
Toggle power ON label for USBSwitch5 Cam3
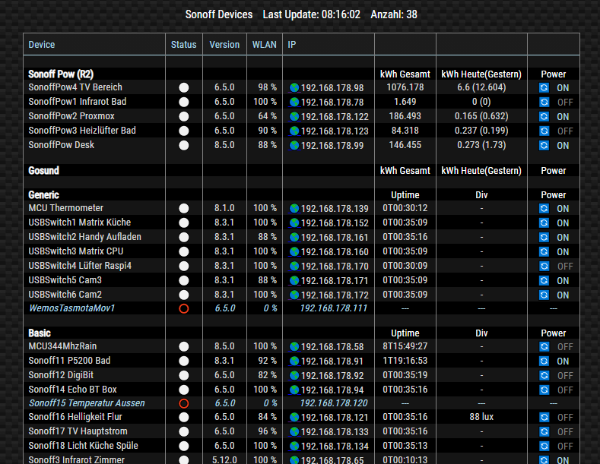click(x=563, y=281)
